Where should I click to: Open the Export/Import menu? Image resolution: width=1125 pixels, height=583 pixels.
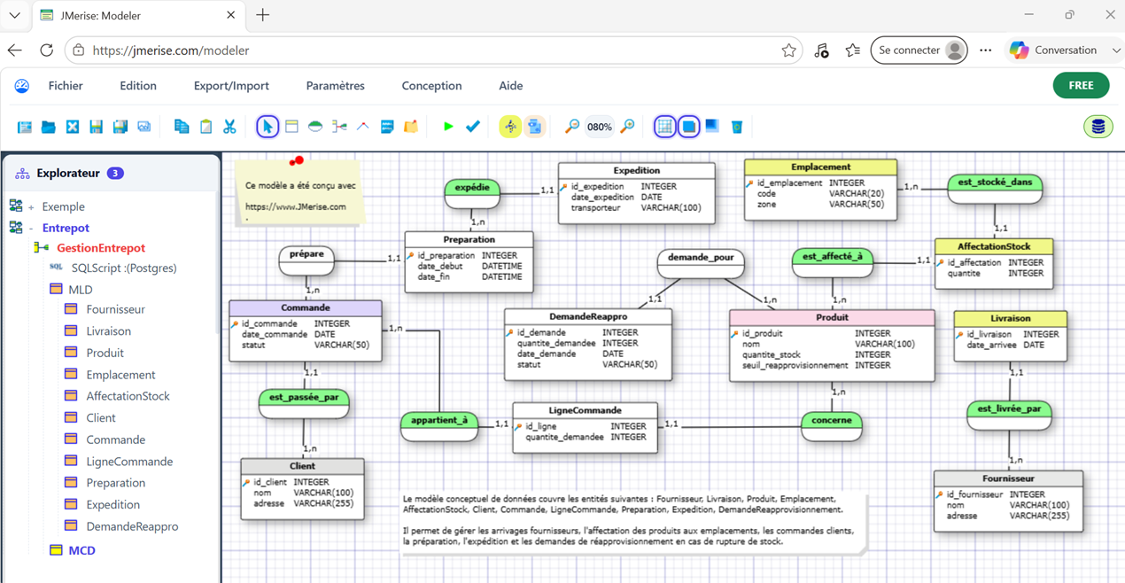point(231,86)
